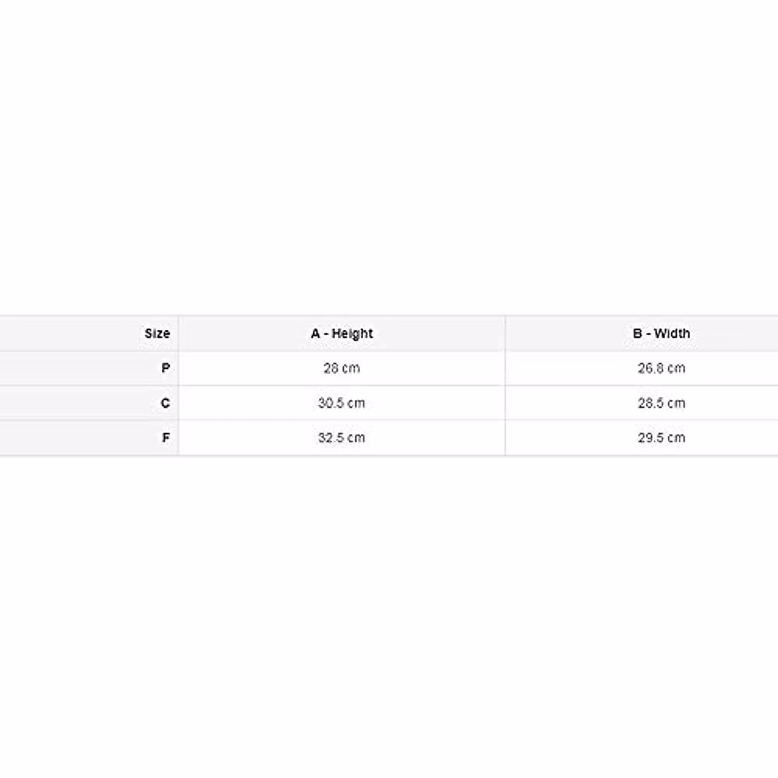The width and height of the screenshot is (778, 778).
Task: Click the 26.8 cm width value
Action: tap(661, 368)
